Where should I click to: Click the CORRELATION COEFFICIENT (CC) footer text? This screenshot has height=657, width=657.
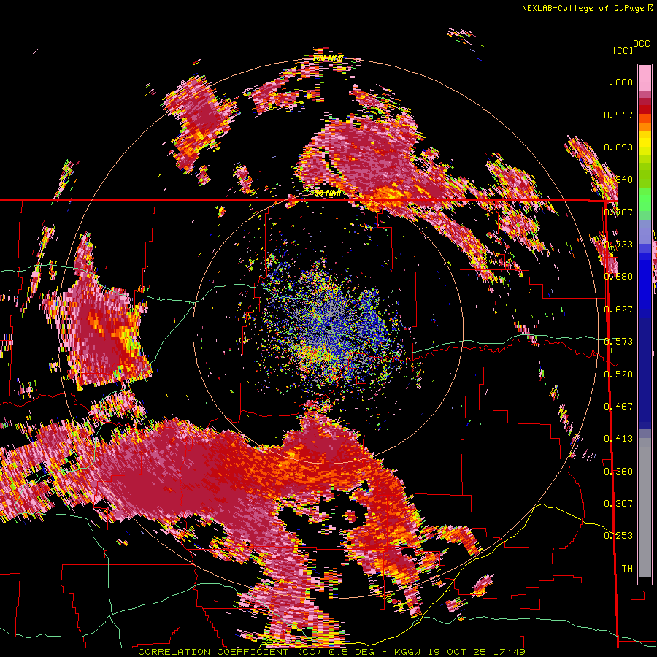230,652
